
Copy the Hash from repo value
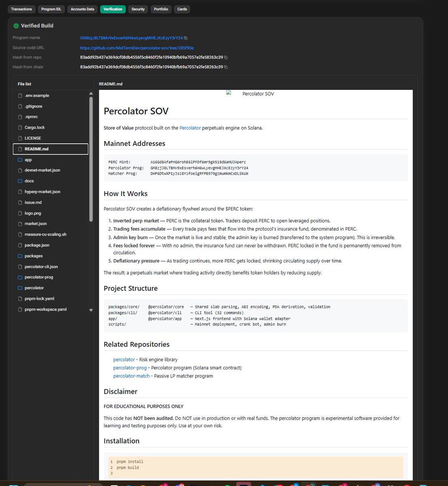point(226,58)
